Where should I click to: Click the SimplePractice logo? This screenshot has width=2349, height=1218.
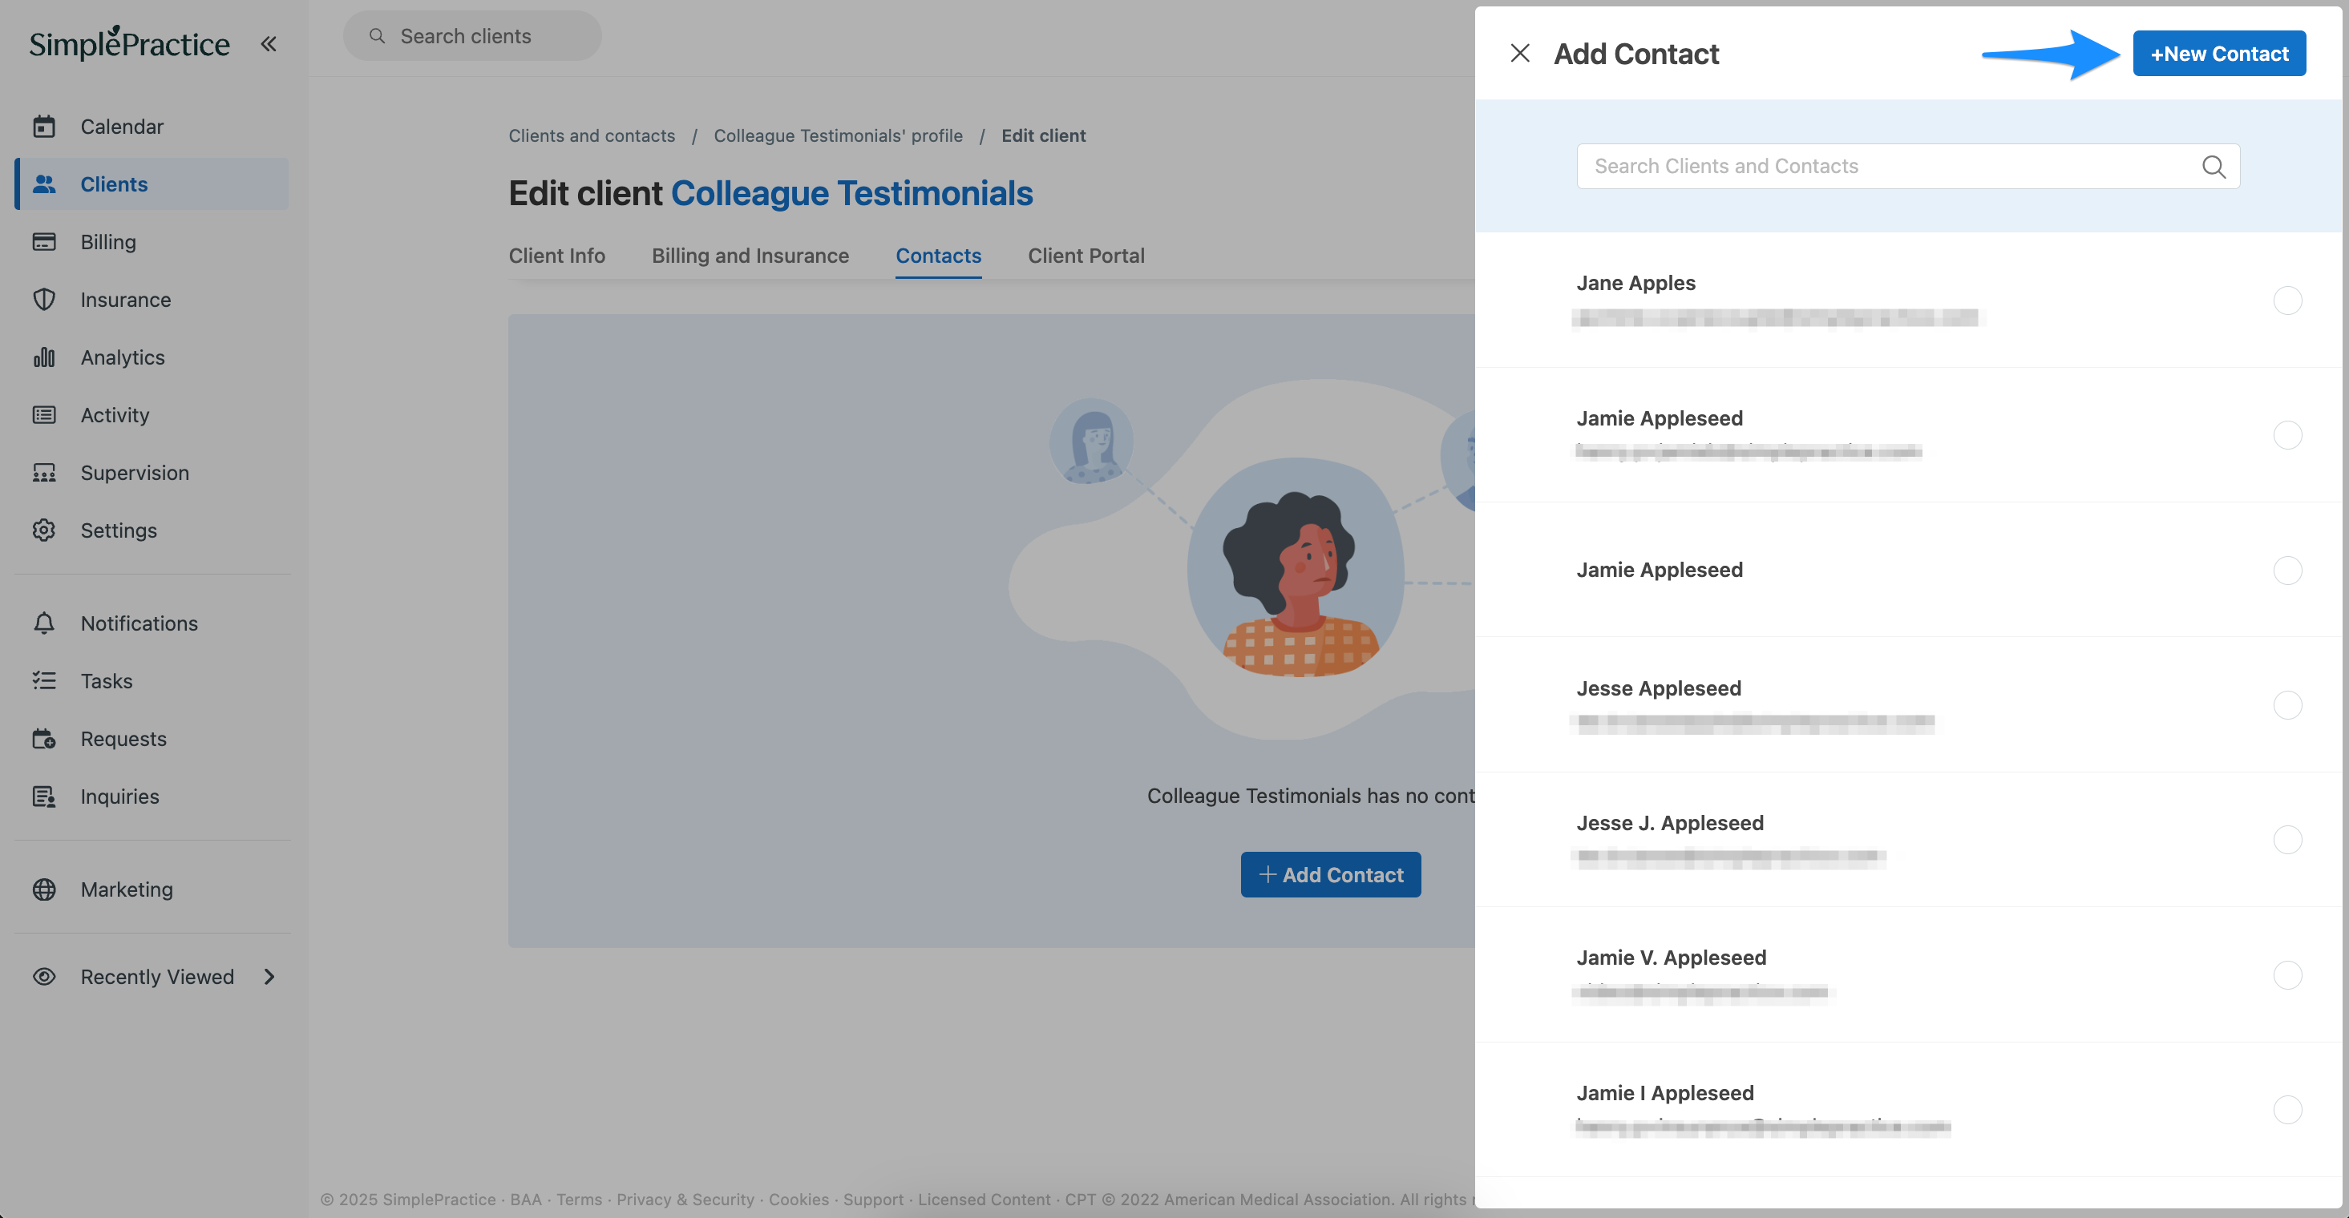click(128, 42)
